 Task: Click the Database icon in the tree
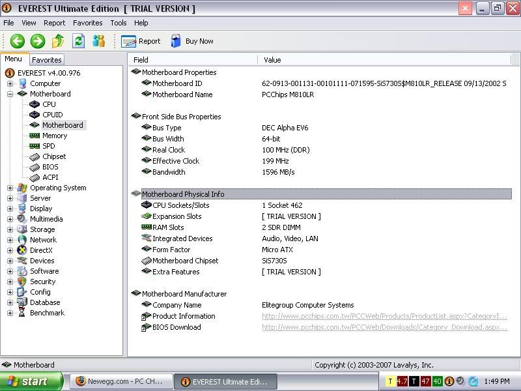[x=22, y=302]
